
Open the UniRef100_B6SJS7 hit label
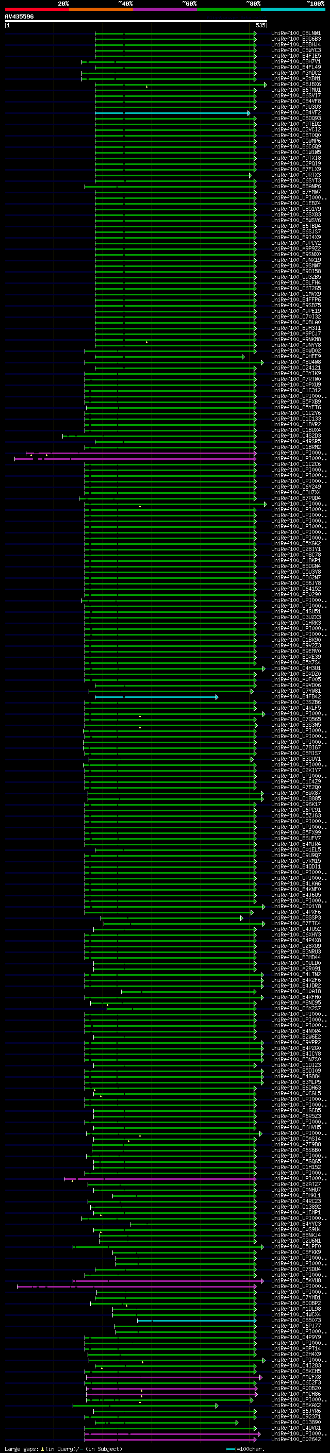point(296,232)
